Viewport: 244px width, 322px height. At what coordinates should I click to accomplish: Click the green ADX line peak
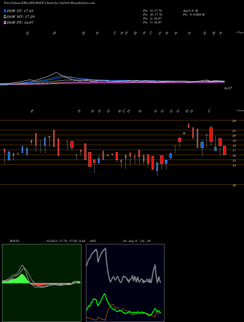[105, 294]
